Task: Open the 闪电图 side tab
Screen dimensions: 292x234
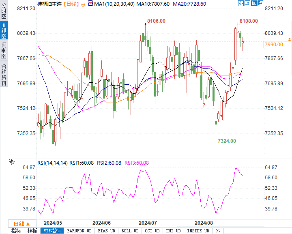Action: (4, 50)
